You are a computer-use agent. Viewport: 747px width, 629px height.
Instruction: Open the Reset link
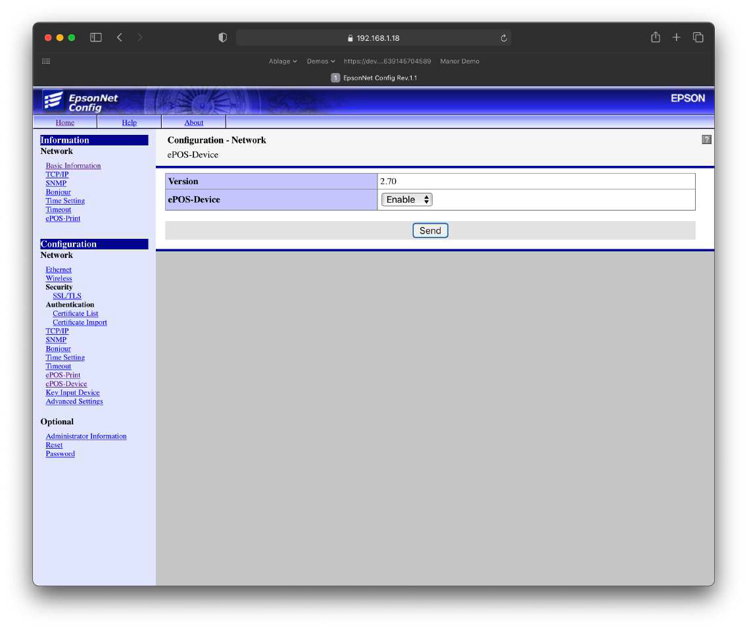55,445
